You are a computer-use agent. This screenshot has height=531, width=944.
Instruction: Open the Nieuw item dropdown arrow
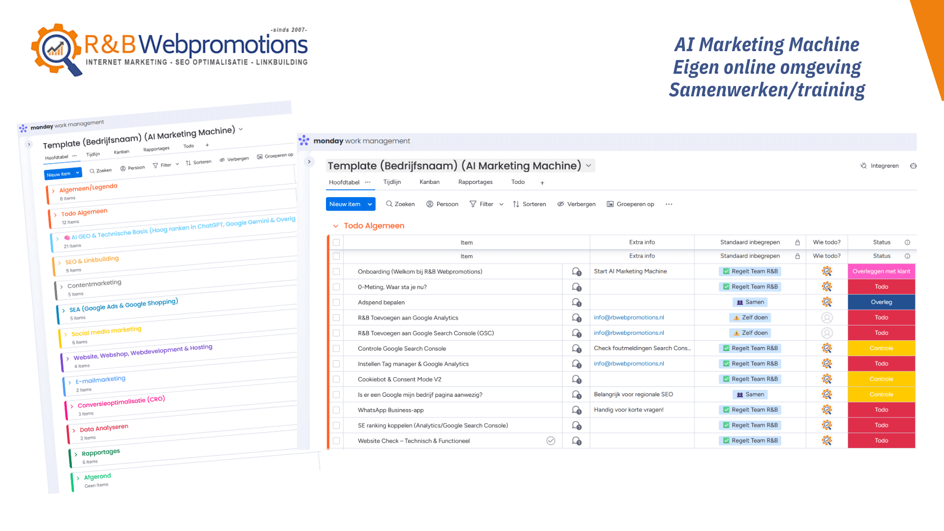click(369, 204)
